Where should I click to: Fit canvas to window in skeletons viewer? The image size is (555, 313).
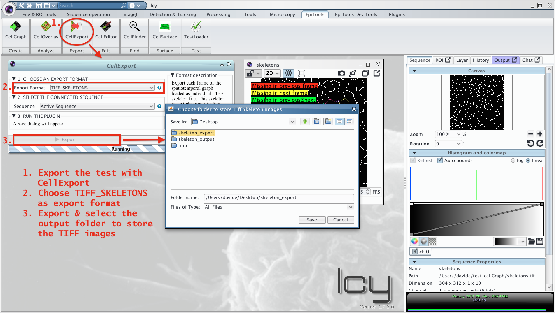[x=302, y=73]
